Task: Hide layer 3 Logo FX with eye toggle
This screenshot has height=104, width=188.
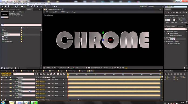Action: [x=1, y=88]
